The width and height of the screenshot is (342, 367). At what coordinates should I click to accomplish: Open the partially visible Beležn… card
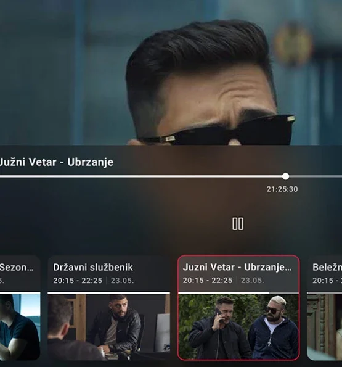[x=325, y=308]
